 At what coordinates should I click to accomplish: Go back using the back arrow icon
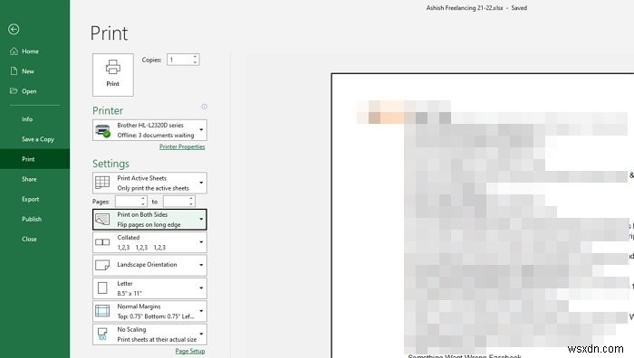[14, 29]
